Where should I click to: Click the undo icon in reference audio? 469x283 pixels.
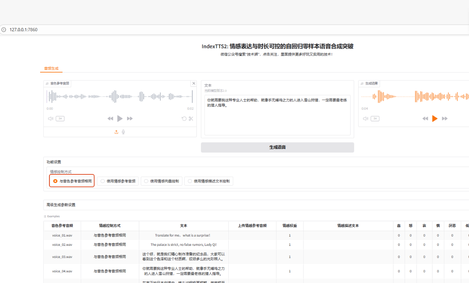pyautogui.click(x=184, y=119)
